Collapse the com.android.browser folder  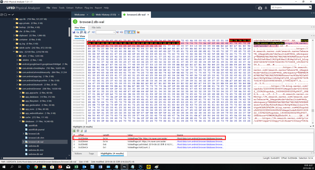point(17,89)
